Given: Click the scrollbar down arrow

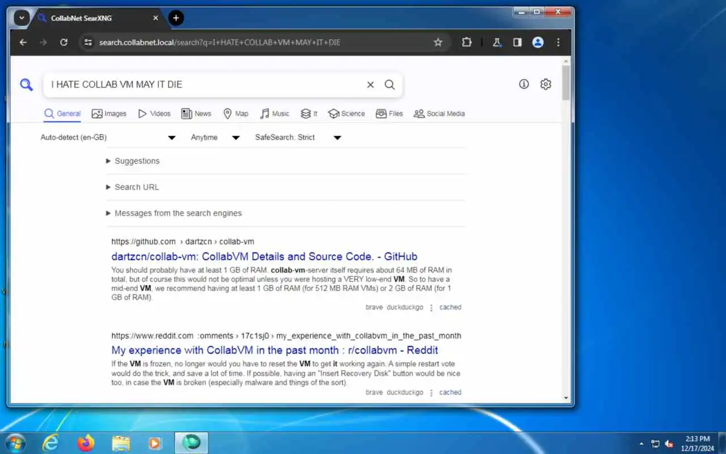Looking at the screenshot, I should [x=566, y=398].
